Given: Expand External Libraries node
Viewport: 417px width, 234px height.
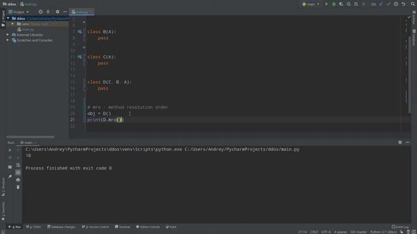Looking at the screenshot, I should [x=8, y=34].
